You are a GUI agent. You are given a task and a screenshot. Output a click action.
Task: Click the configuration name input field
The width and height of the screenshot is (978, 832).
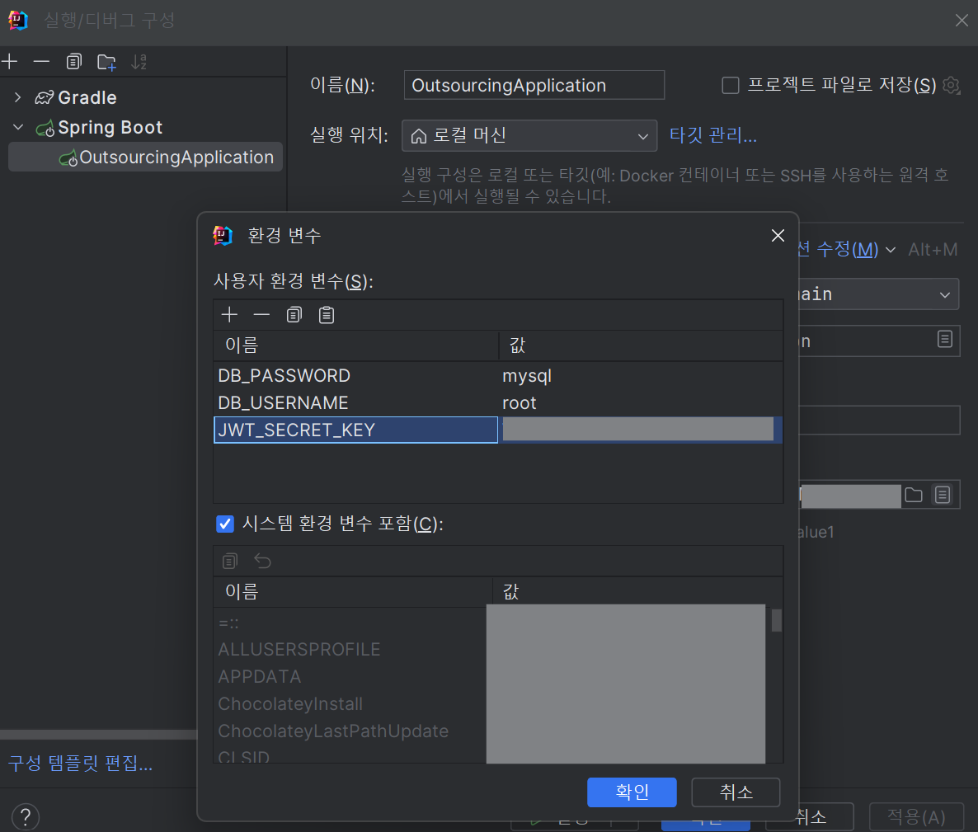534,85
